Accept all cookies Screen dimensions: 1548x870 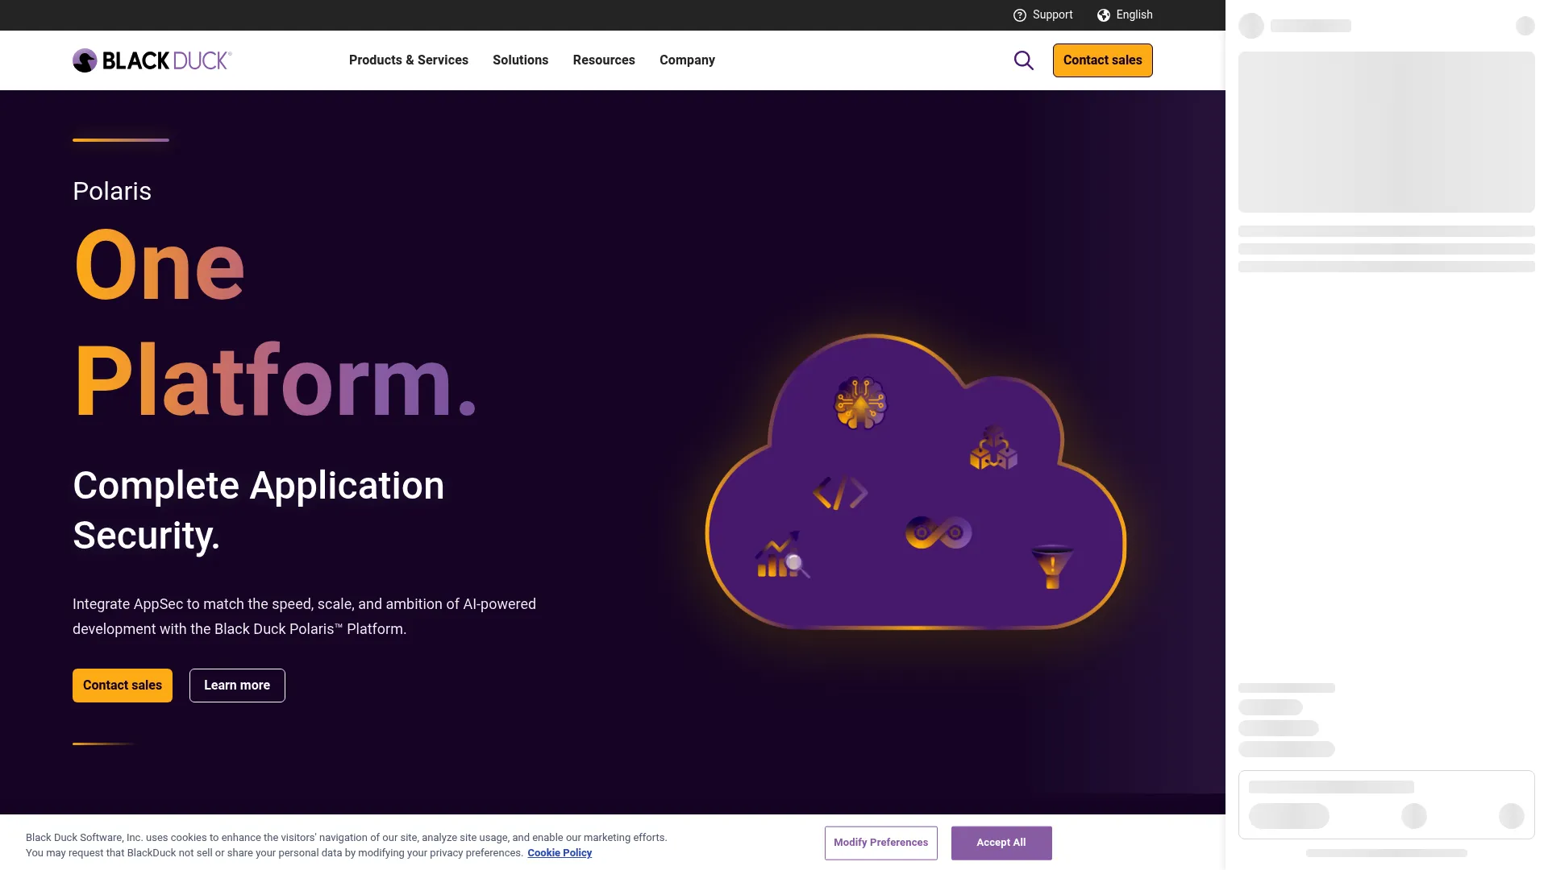(1001, 843)
